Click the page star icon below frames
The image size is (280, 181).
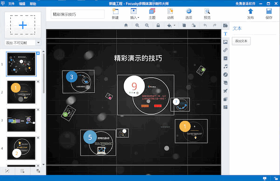pyautogui.click(x=22, y=171)
